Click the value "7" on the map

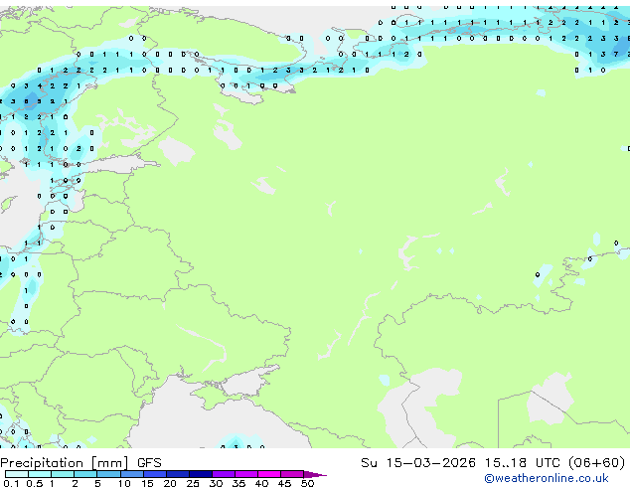[616, 54]
